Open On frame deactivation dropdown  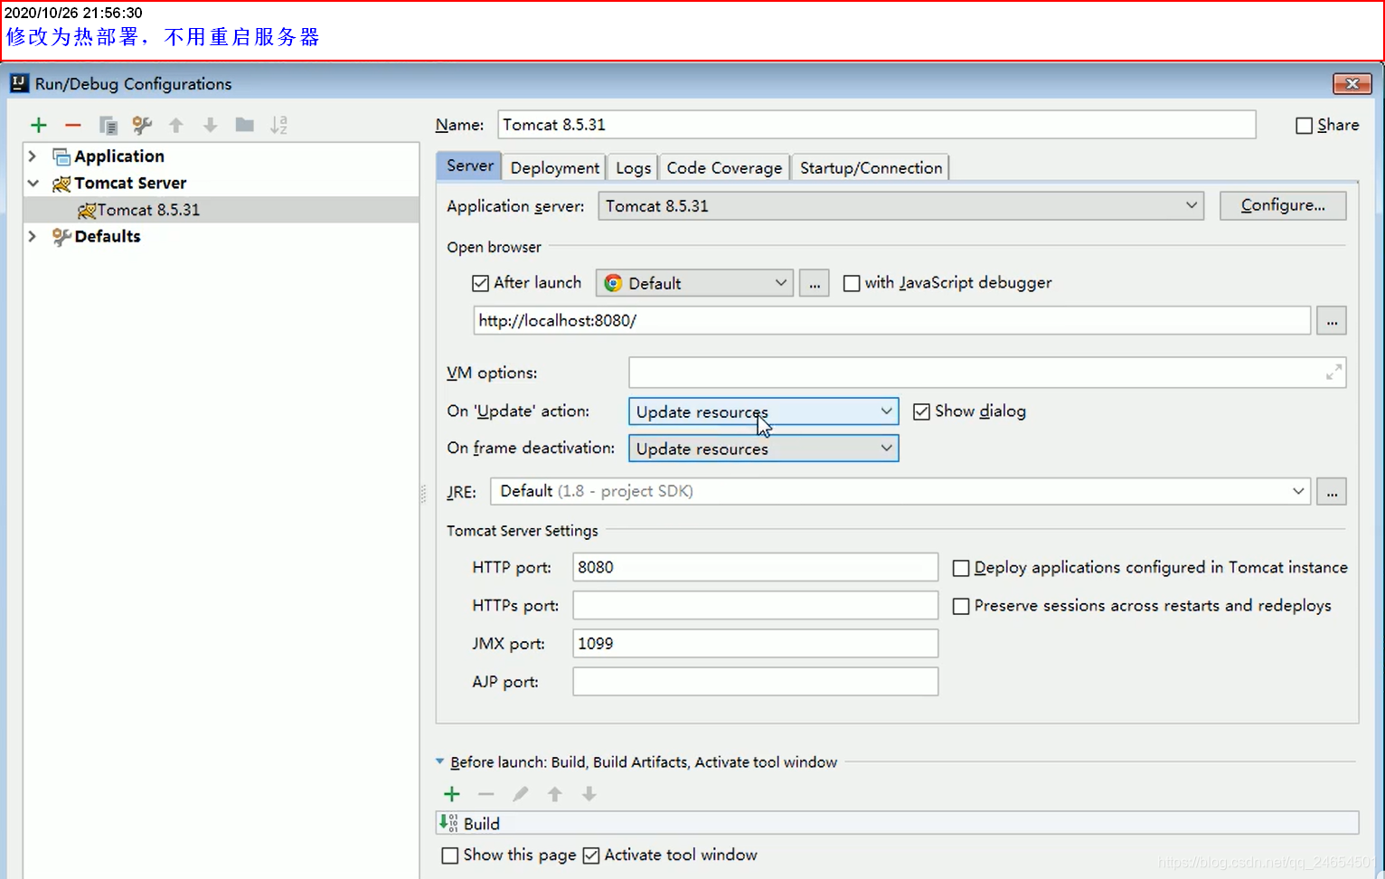tap(763, 449)
